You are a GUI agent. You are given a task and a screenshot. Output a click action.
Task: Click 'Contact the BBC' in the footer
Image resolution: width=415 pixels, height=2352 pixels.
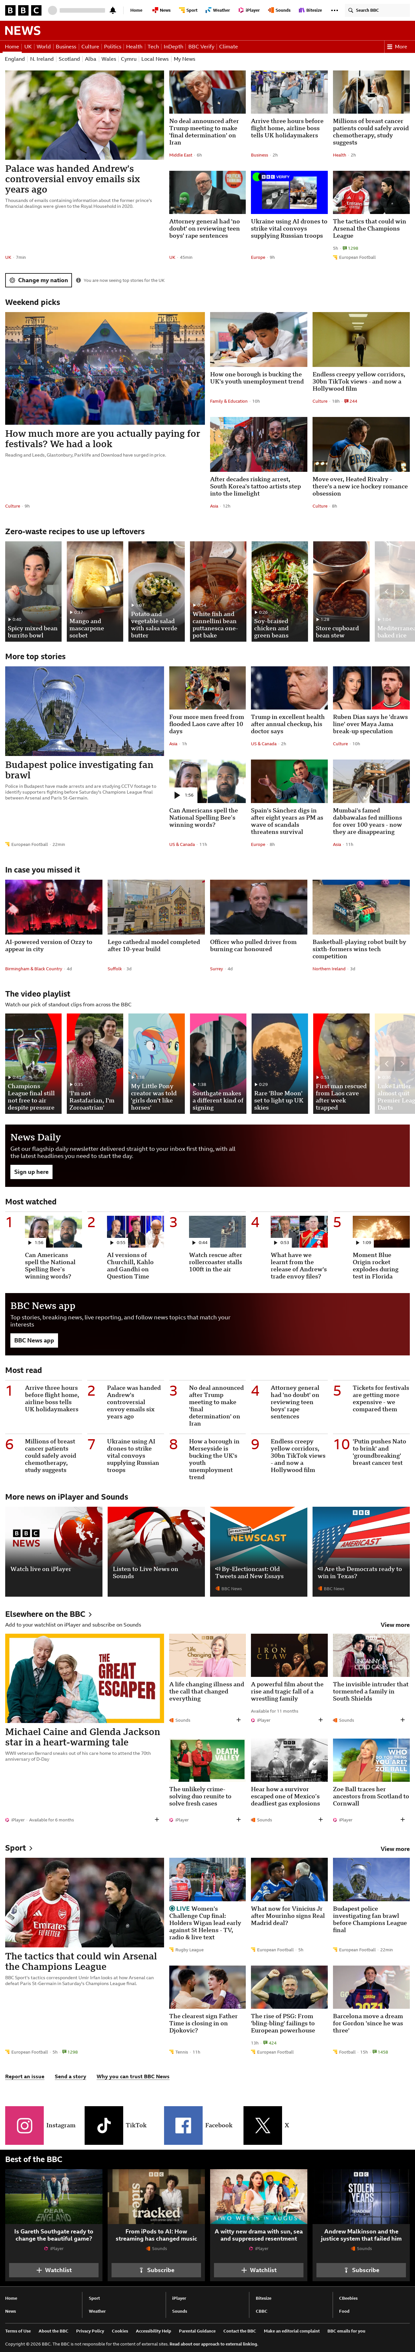pos(240,2330)
